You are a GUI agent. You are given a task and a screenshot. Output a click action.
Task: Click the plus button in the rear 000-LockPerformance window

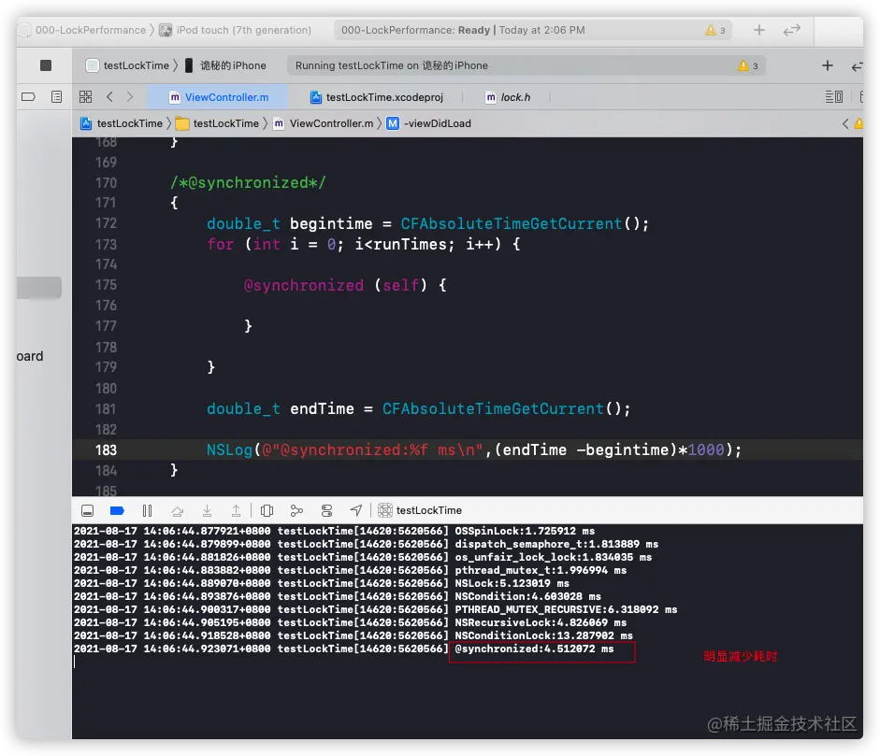pos(758,30)
